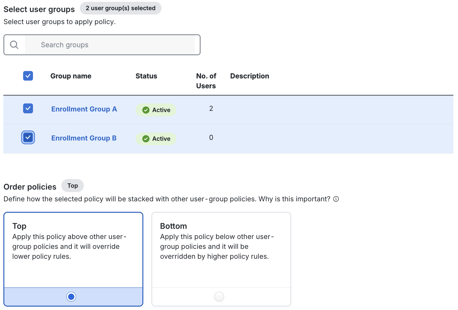This screenshot has height=310, width=458.
Task: Click the No. of Users column header
Action: [x=206, y=80]
